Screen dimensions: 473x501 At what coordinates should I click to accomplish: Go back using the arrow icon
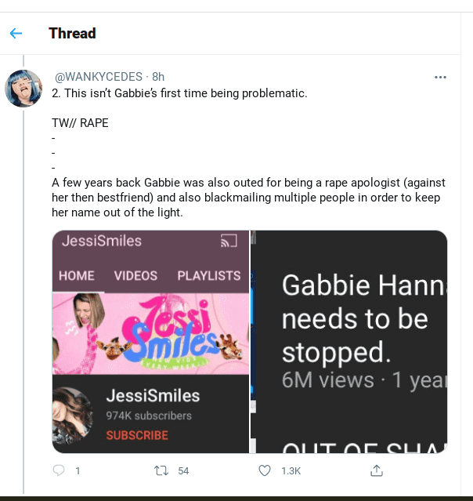(16, 34)
